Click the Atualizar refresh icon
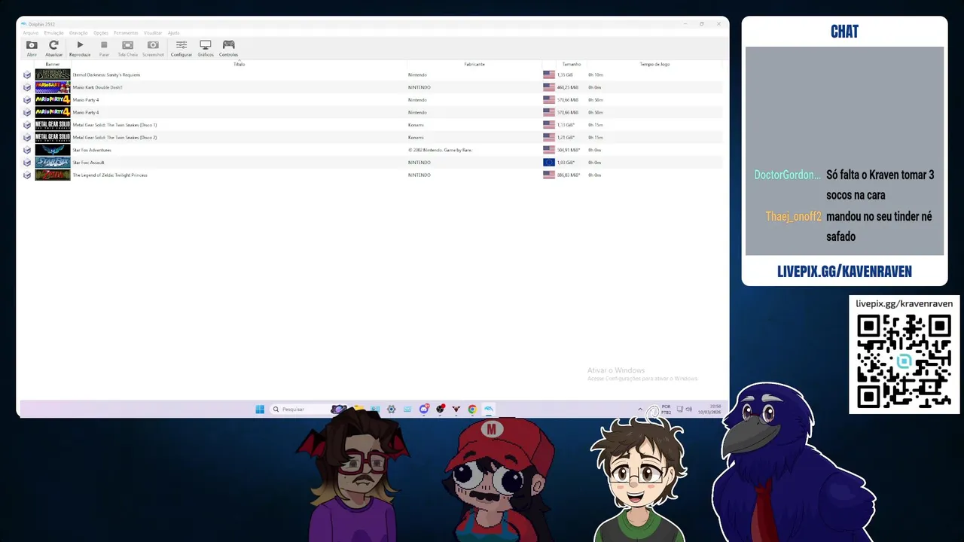This screenshot has height=542, width=964. click(53, 48)
